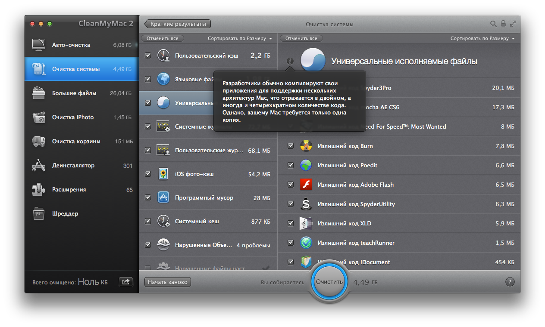Uncheck Излишний код XLD checkbox

point(291,223)
